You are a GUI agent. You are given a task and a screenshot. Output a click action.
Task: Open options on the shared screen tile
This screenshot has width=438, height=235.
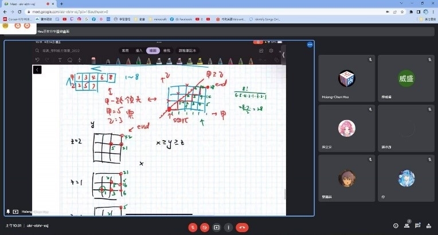310,44
